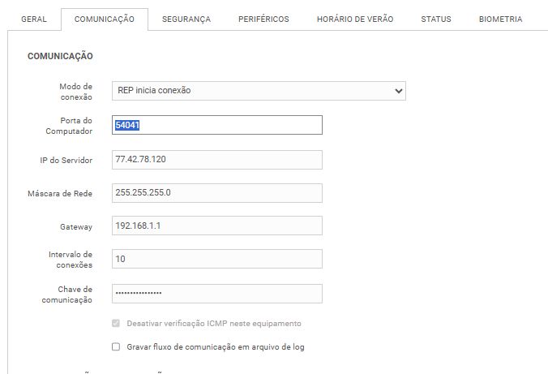Select the Gateway input field
Image resolution: width=548 pixels, height=374 pixels.
[x=216, y=226]
